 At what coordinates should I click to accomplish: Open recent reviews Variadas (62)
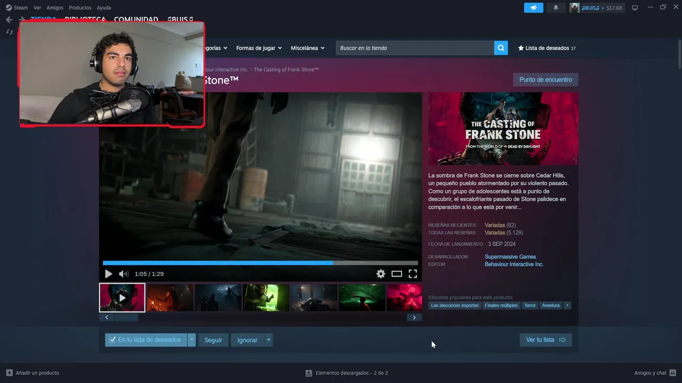tap(500, 225)
